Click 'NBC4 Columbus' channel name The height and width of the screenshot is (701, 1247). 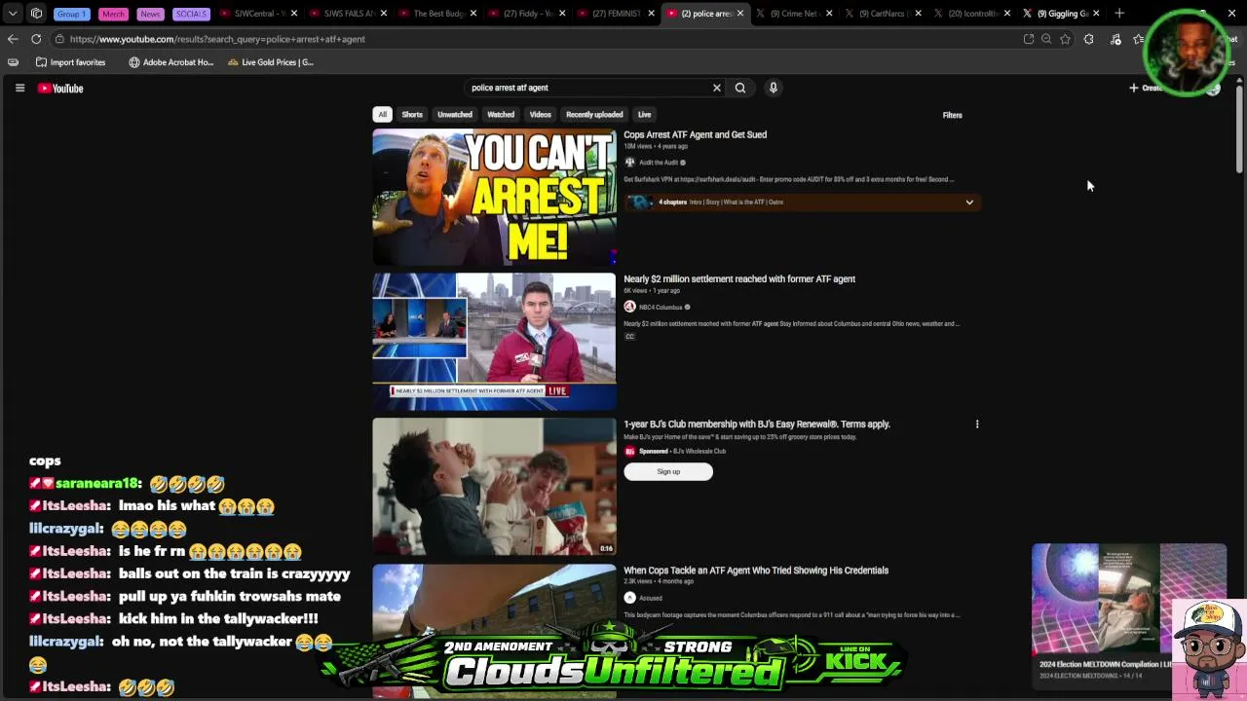(661, 307)
